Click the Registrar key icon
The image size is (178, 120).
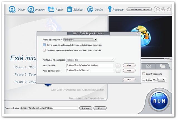[x=110, y=9]
